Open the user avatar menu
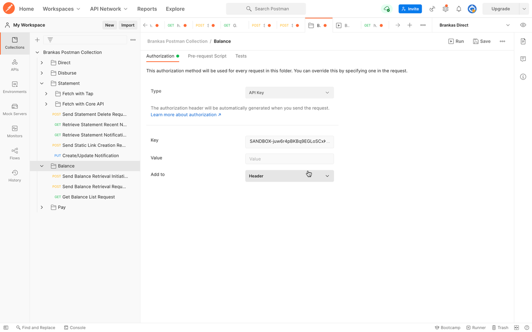The height and width of the screenshot is (332, 532). (x=472, y=9)
